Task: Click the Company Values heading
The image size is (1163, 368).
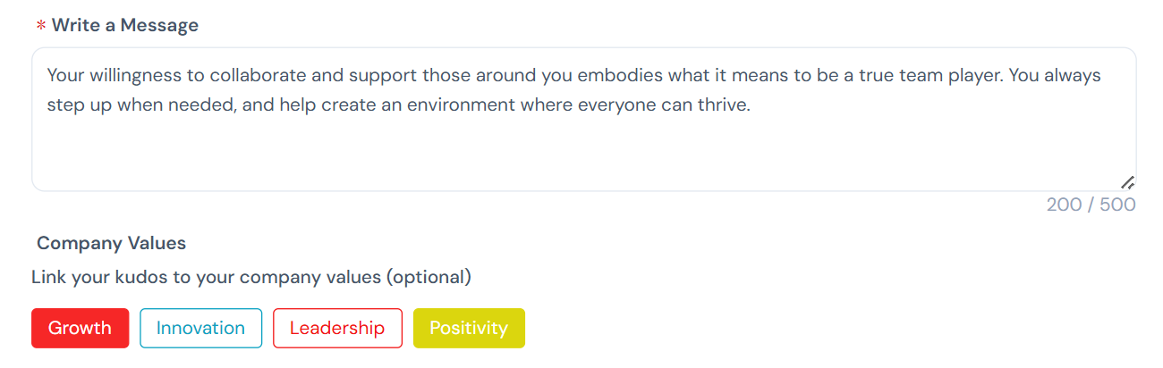Action: pyautogui.click(x=111, y=243)
